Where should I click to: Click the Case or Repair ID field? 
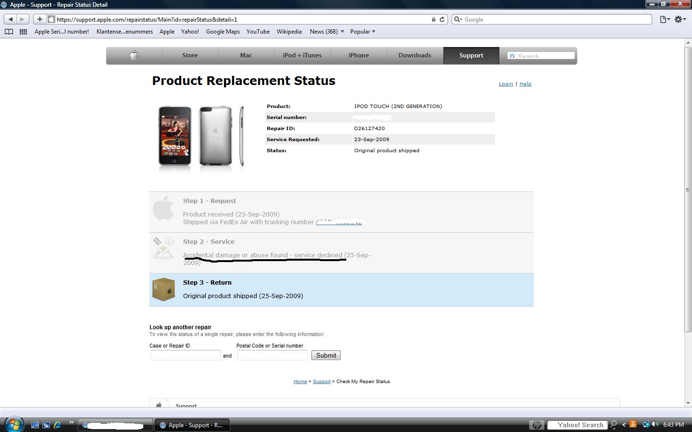[185, 355]
